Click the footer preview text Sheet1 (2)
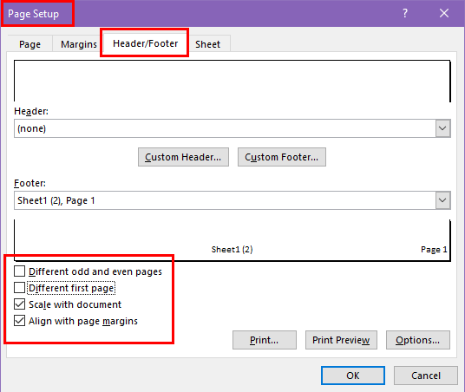Screen dimensions: 465x392 click(x=232, y=250)
